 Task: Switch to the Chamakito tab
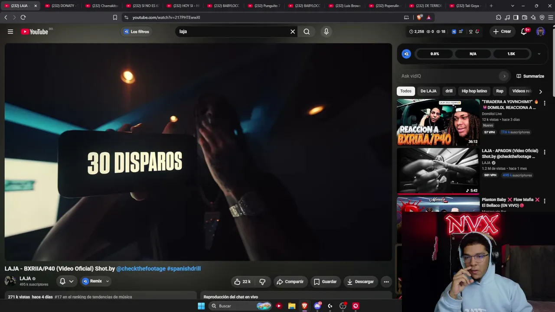[x=101, y=6]
